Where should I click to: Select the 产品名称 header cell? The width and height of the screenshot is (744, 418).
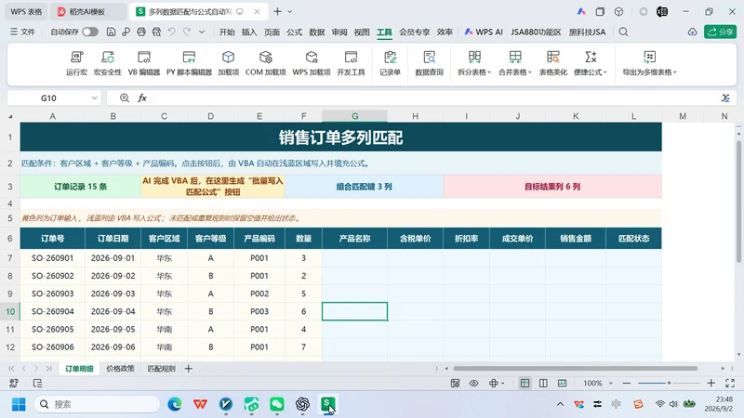point(355,239)
